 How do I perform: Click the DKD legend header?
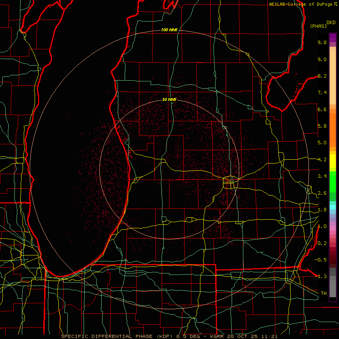click(331, 23)
